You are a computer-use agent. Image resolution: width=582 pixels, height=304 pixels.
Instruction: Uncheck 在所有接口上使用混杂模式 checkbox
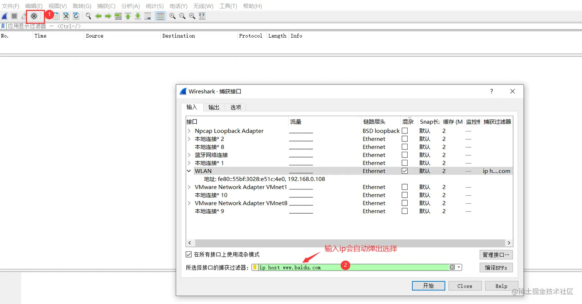pos(189,254)
